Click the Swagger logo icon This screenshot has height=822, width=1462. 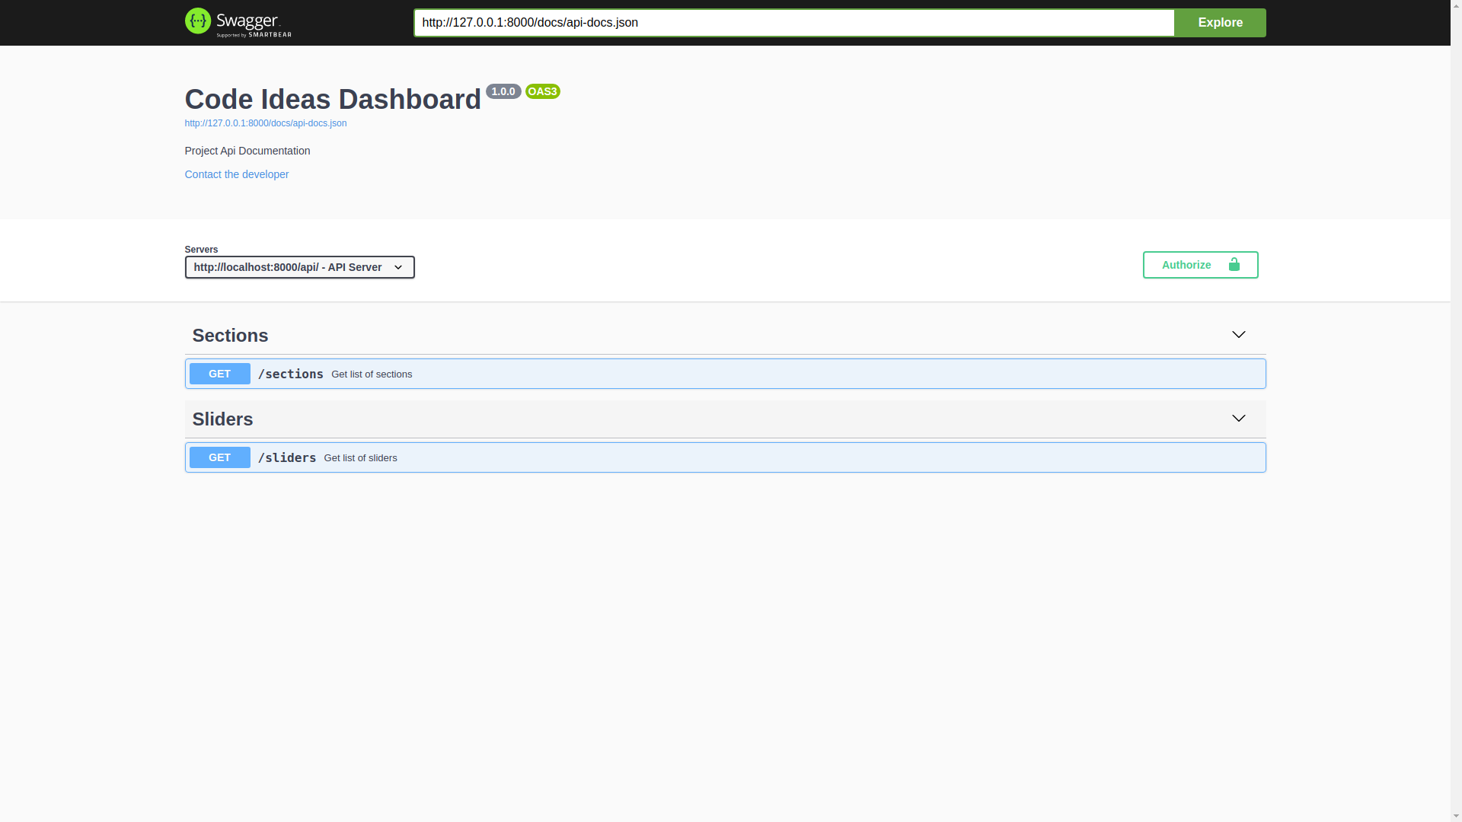pyautogui.click(x=198, y=21)
